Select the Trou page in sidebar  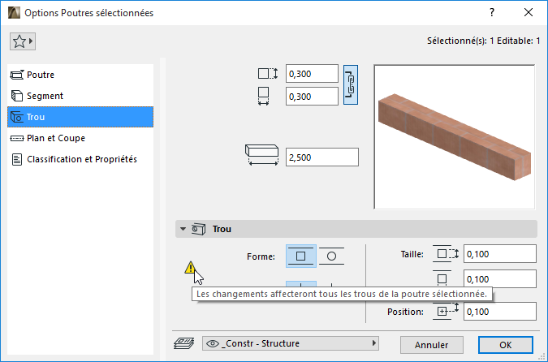[80, 117]
